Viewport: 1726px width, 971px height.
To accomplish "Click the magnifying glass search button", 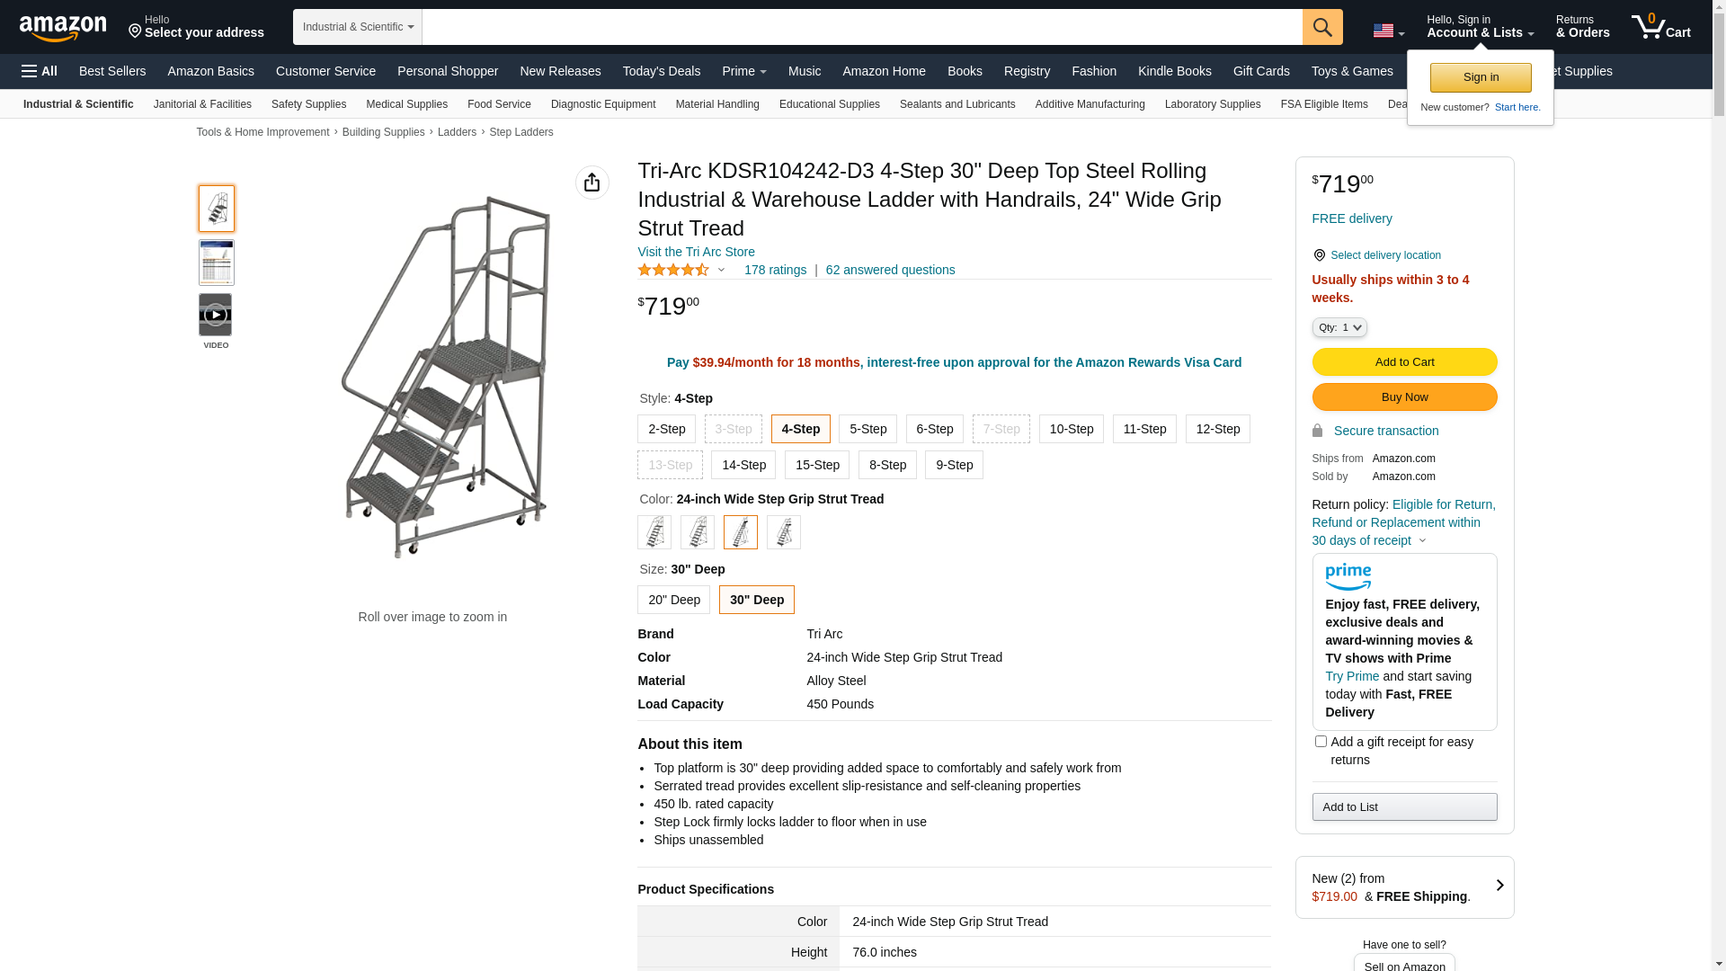I will tap(1321, 27).
